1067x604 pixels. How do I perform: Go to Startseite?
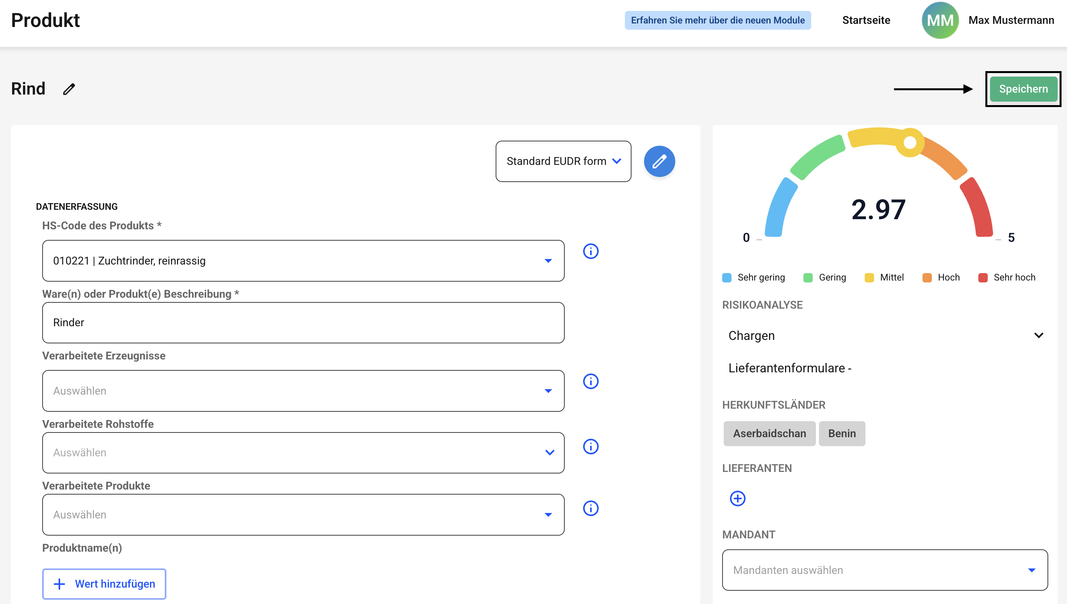[866, 20]
